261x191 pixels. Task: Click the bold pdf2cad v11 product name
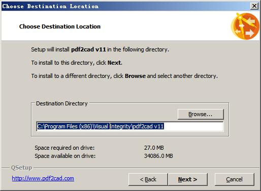coord(88,49)
